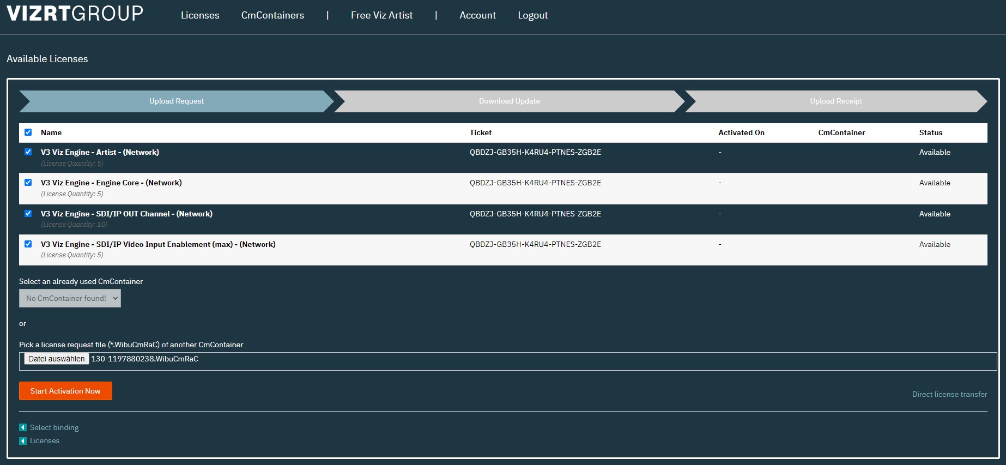Open the Account page

coord(477,15)
